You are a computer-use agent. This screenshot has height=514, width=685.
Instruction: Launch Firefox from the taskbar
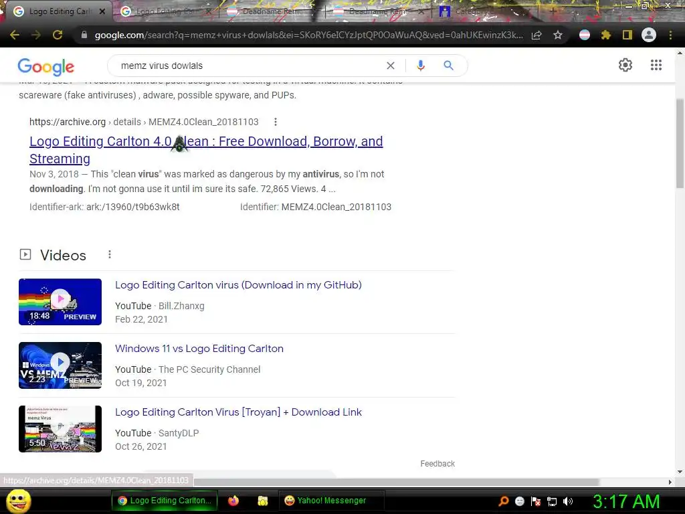point(233,501)
